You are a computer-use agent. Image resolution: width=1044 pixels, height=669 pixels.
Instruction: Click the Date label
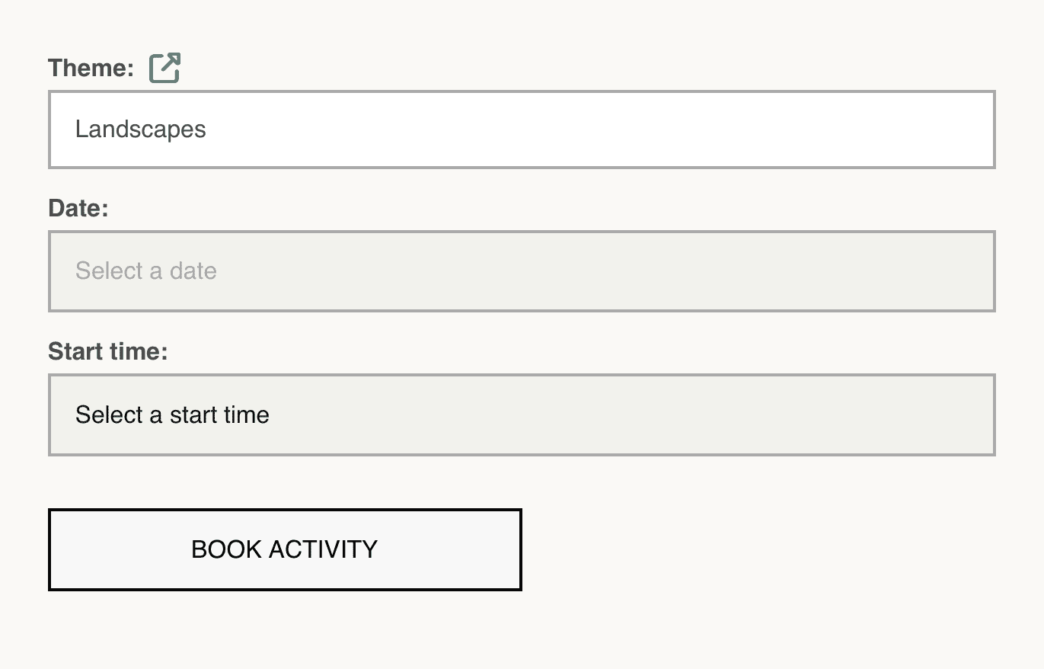click(x=78, y=208)
